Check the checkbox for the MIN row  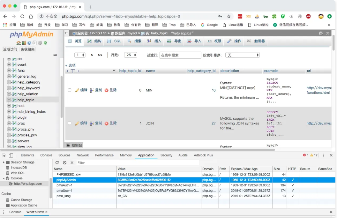[70, 90]
